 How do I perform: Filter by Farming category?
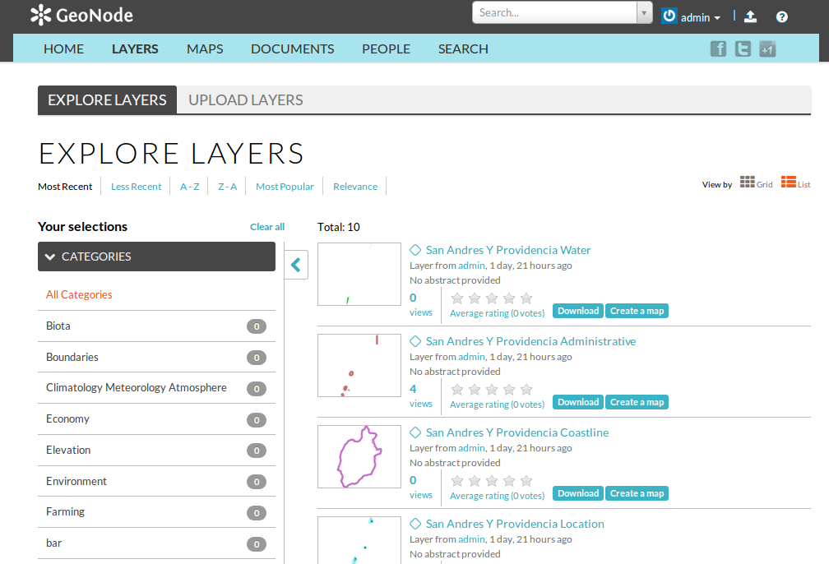156,512
